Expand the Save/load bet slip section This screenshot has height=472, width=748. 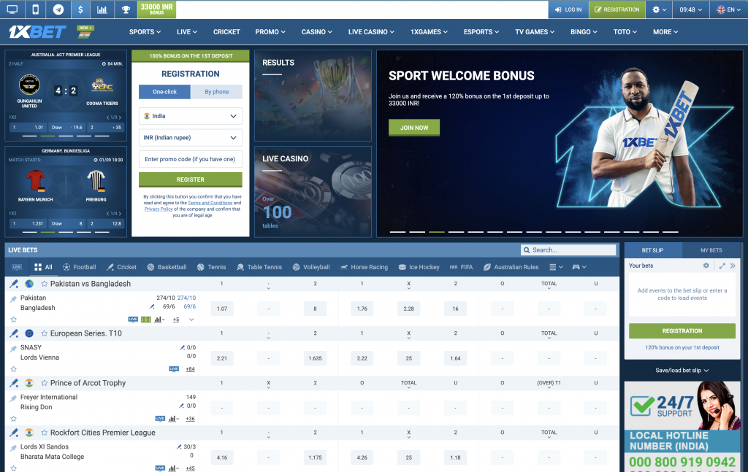pos(682,370)
